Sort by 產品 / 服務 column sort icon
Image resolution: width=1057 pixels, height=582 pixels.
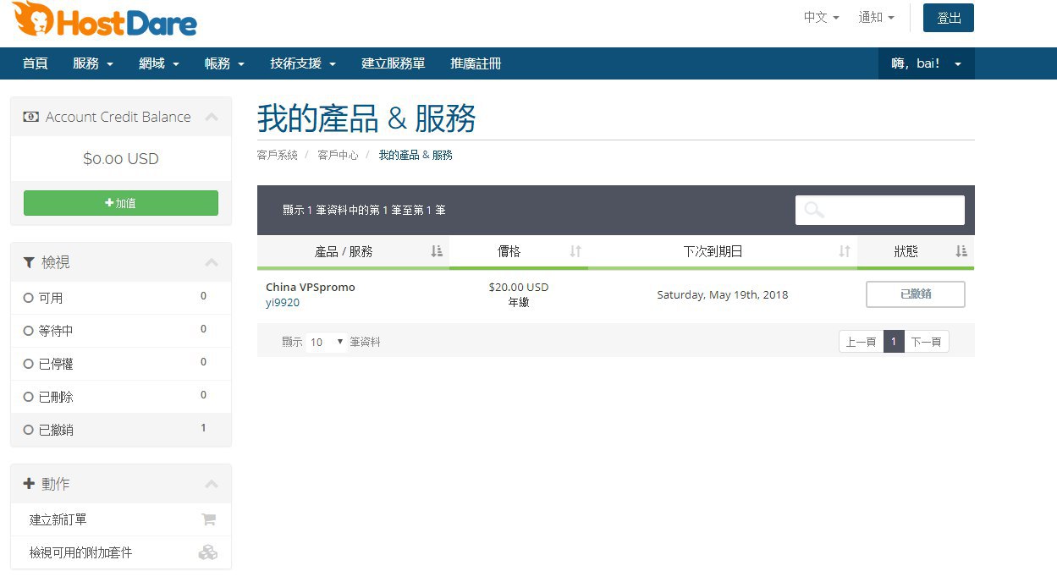click(x=437, y=251)
